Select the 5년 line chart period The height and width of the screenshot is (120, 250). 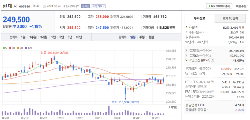pos(70,37)
